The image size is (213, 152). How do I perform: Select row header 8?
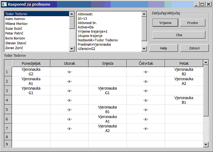pyautogui.click(x=8, y=137)
